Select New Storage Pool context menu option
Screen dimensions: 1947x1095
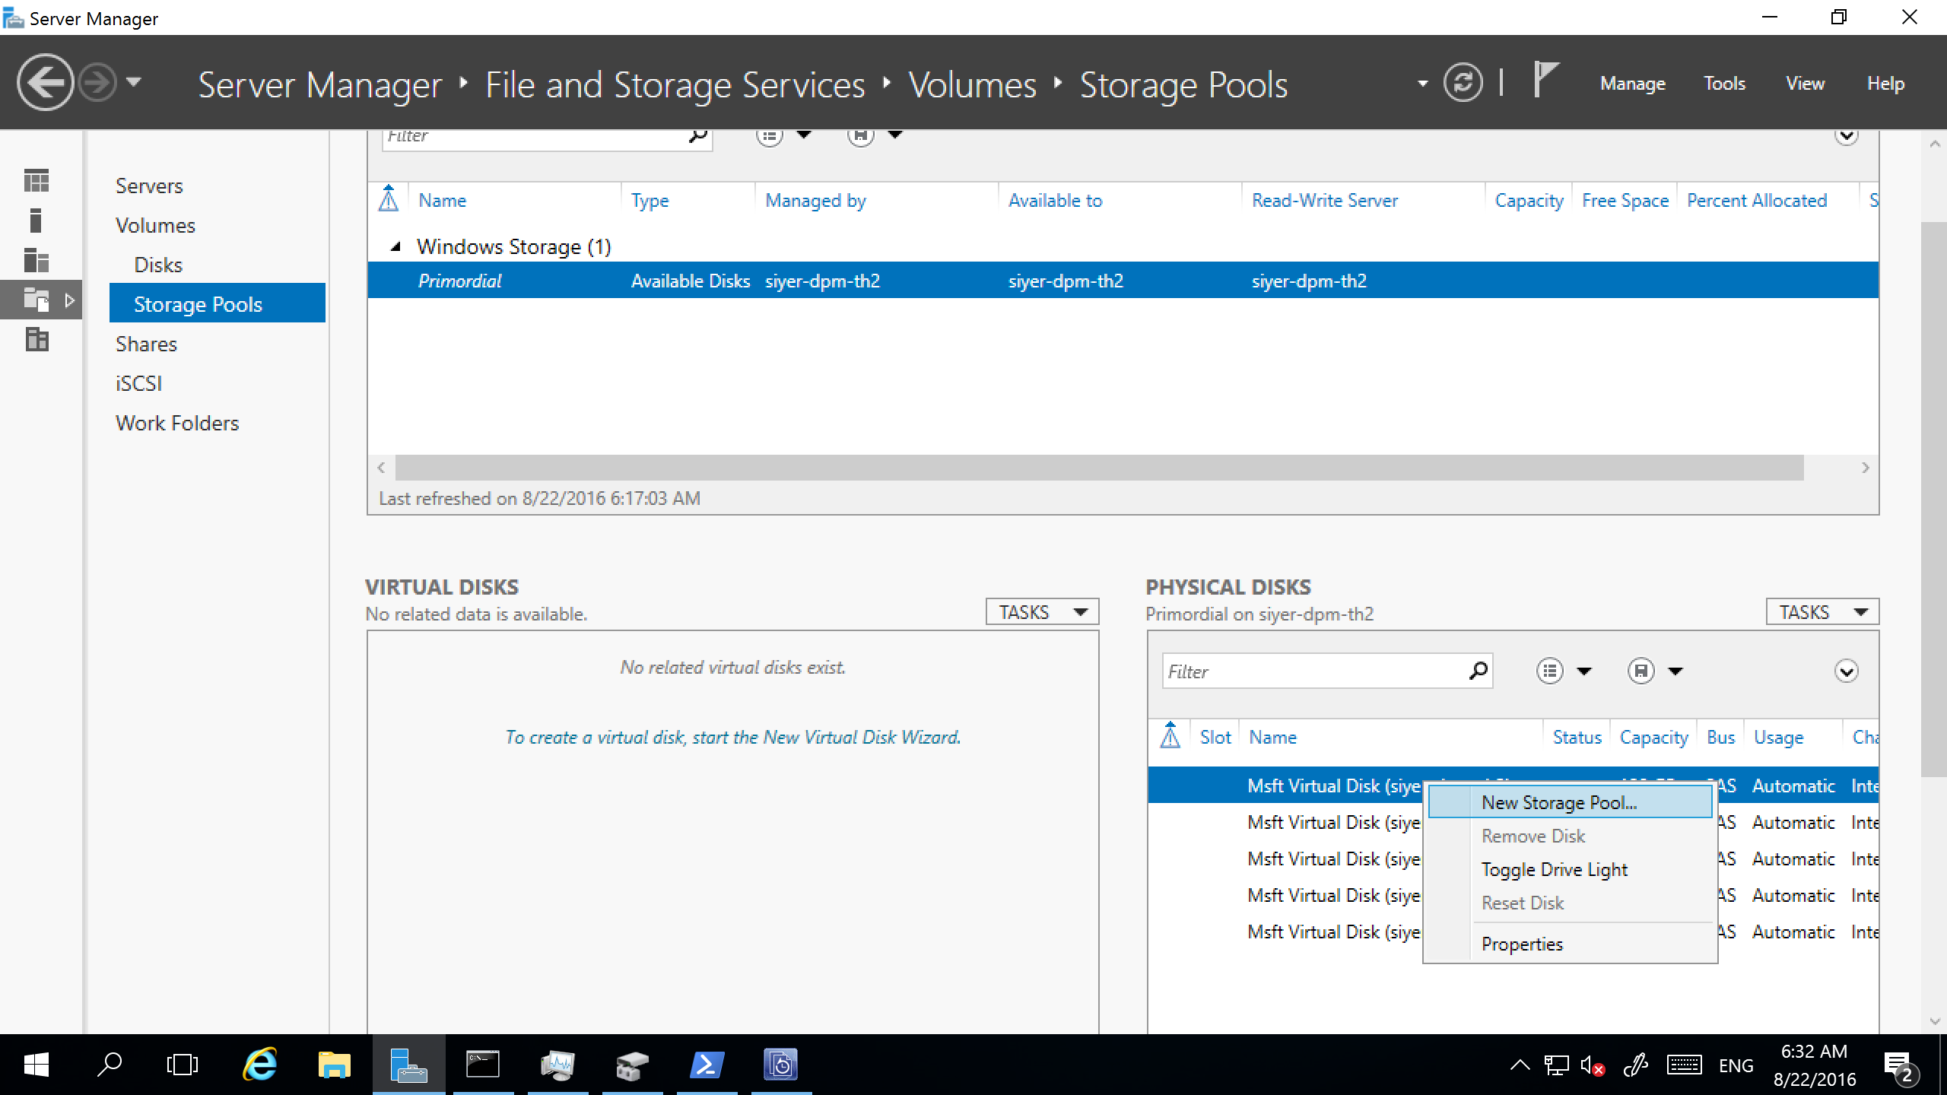(x=1558, y=802)
